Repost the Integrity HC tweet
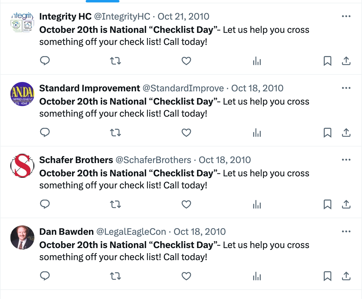 (116, 61)
